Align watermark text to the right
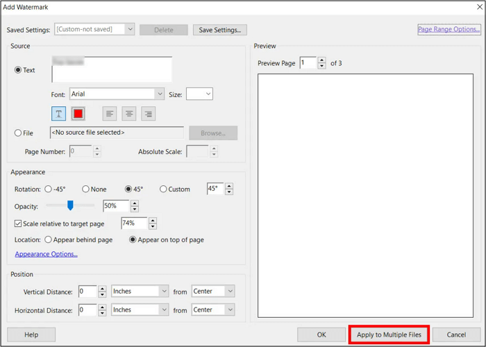486x347 pixels. coord(148,113)
